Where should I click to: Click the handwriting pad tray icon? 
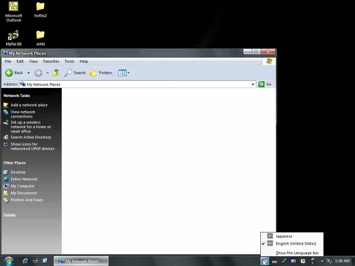[293, 261]
